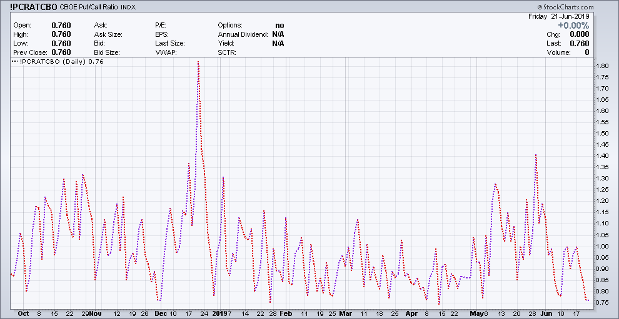Click the December spike peak above 1.80

tap(198, 62)
